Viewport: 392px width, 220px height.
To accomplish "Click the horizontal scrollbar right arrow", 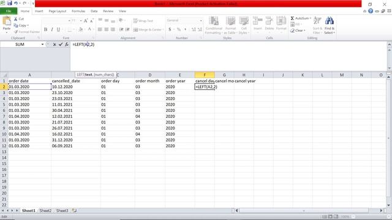I will point(382,211).
